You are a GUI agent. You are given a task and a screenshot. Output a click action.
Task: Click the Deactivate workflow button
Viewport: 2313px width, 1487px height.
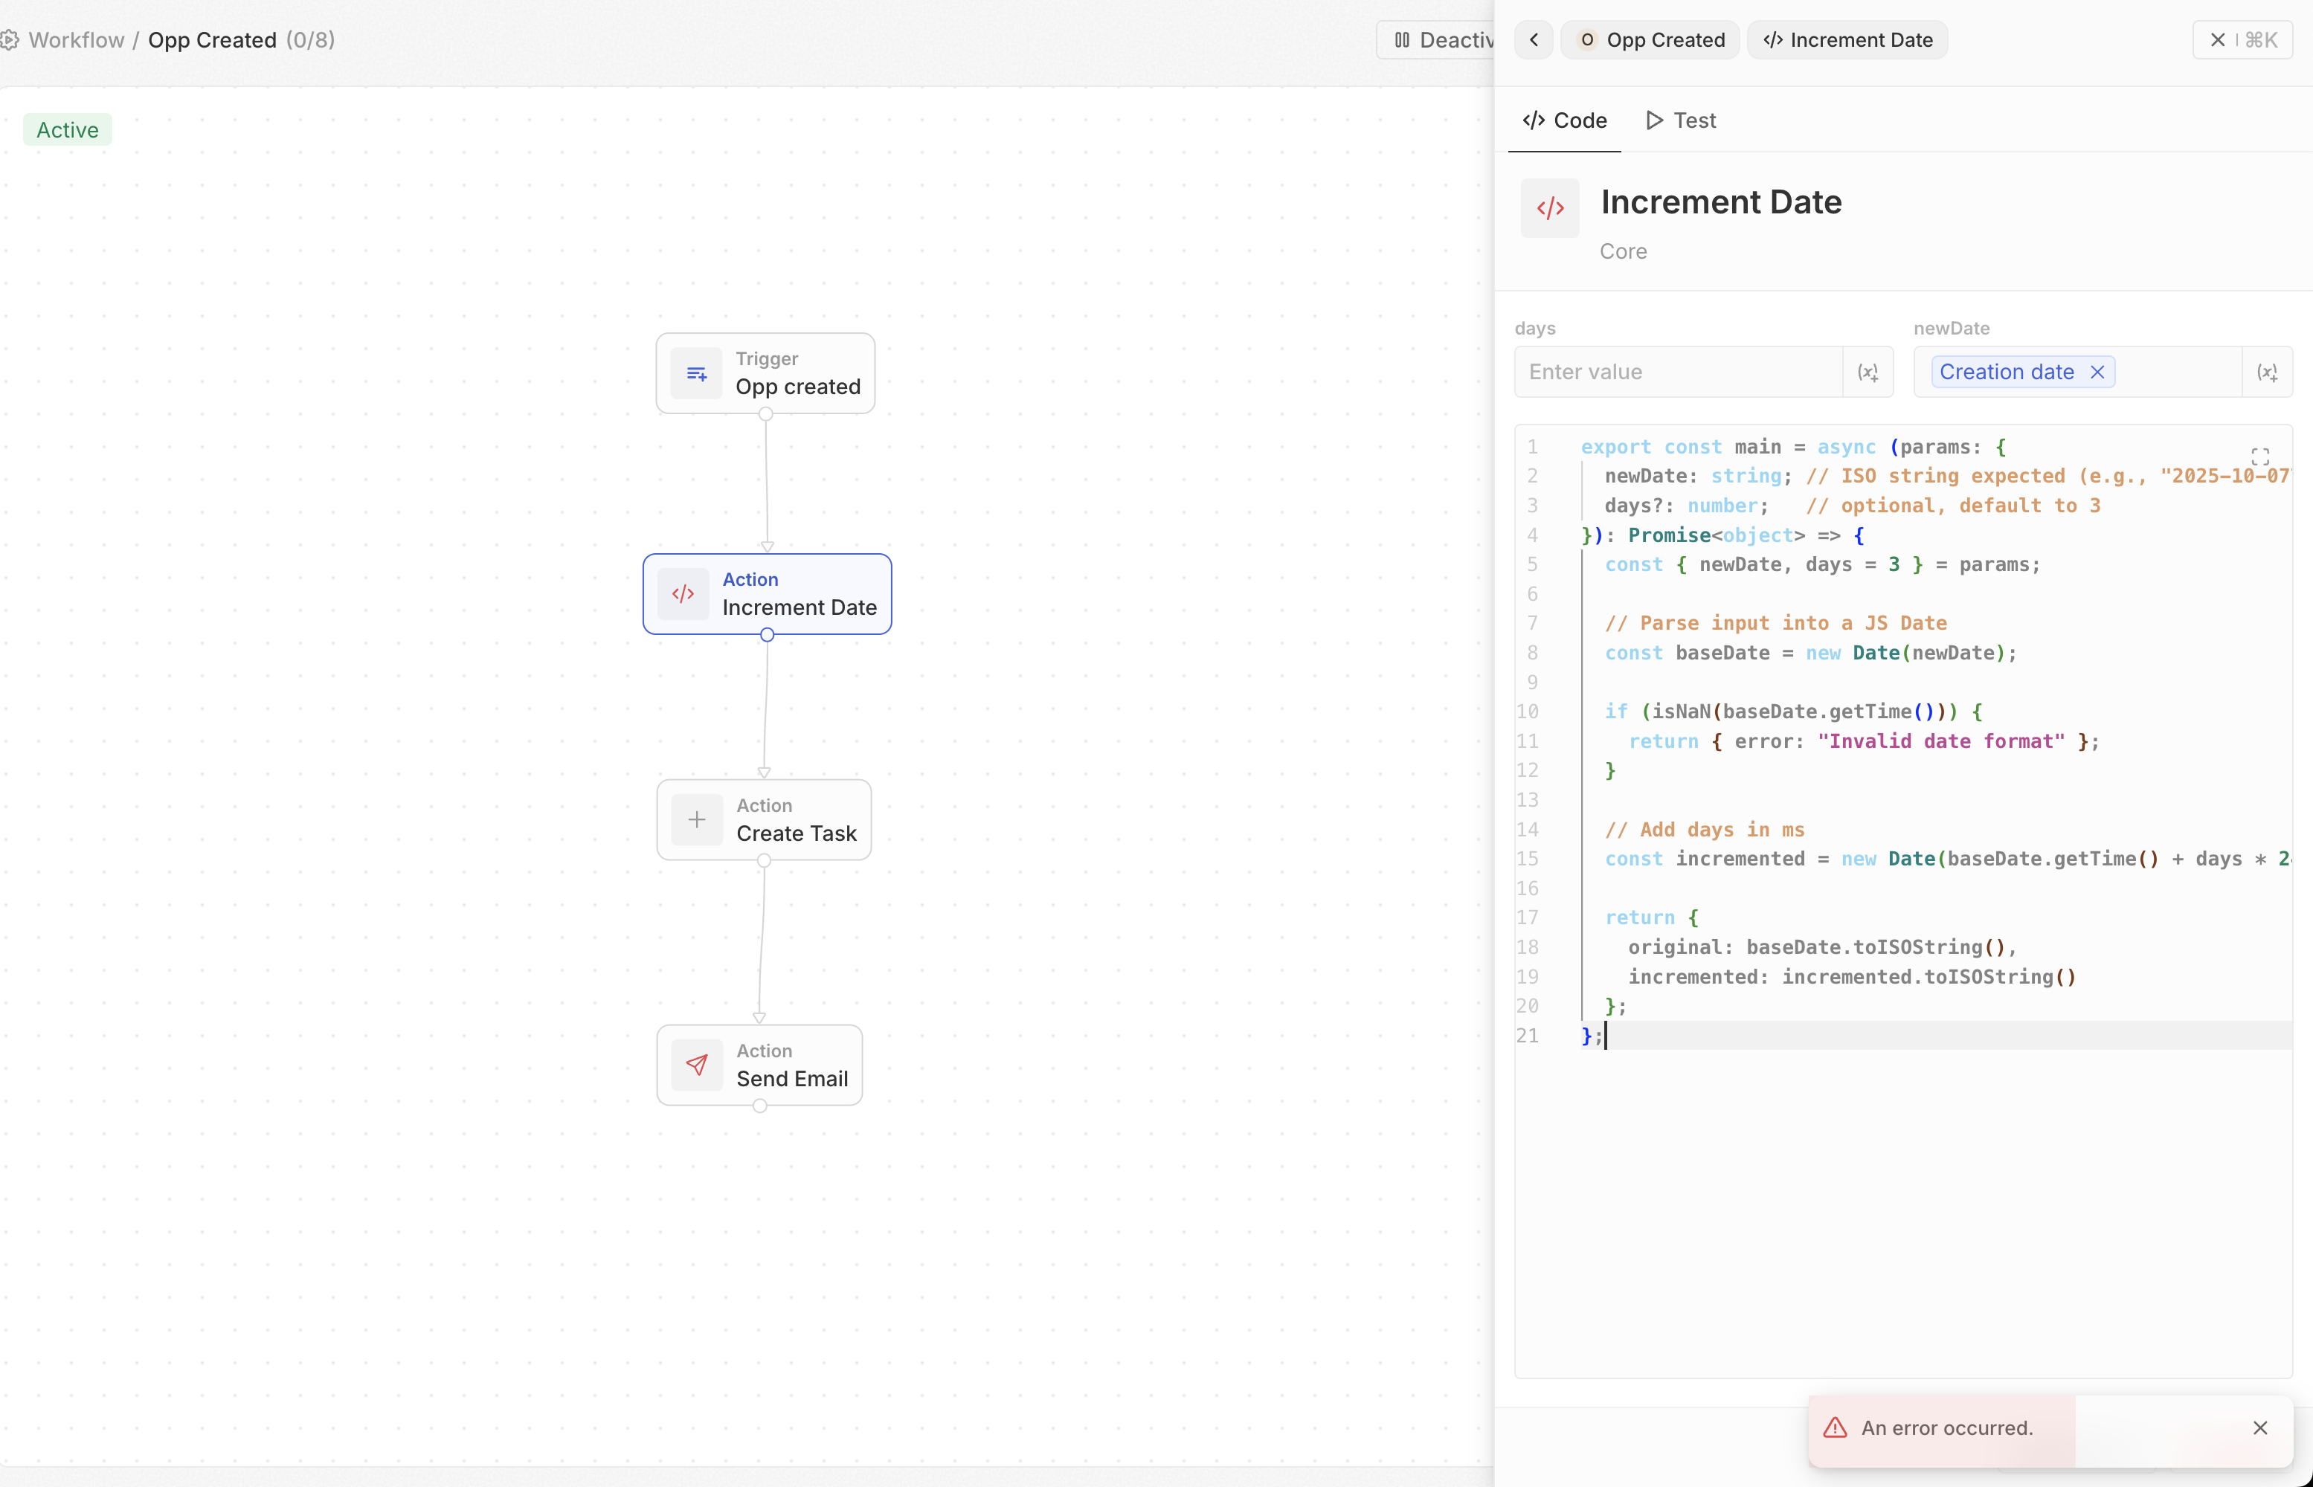tap(1439, 41)
